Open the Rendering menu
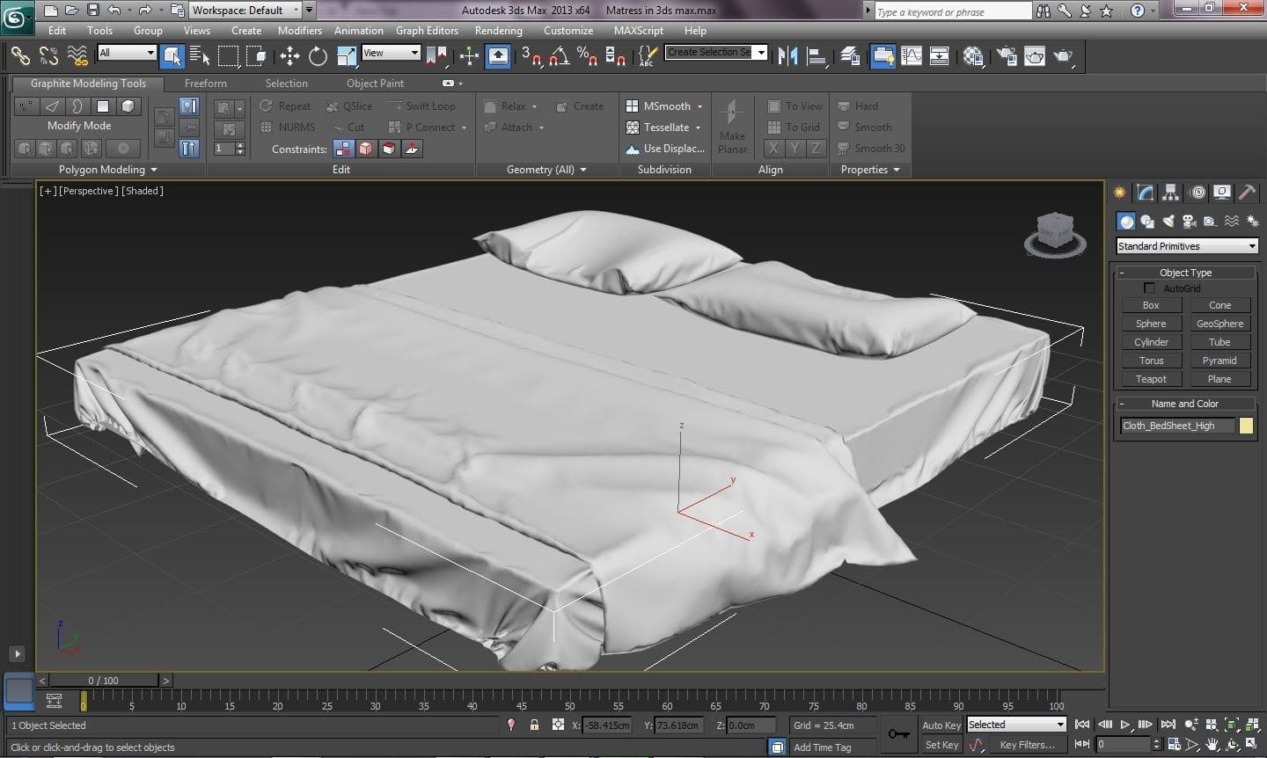Viewport: 1267px width, 758px height. (498, 30)
